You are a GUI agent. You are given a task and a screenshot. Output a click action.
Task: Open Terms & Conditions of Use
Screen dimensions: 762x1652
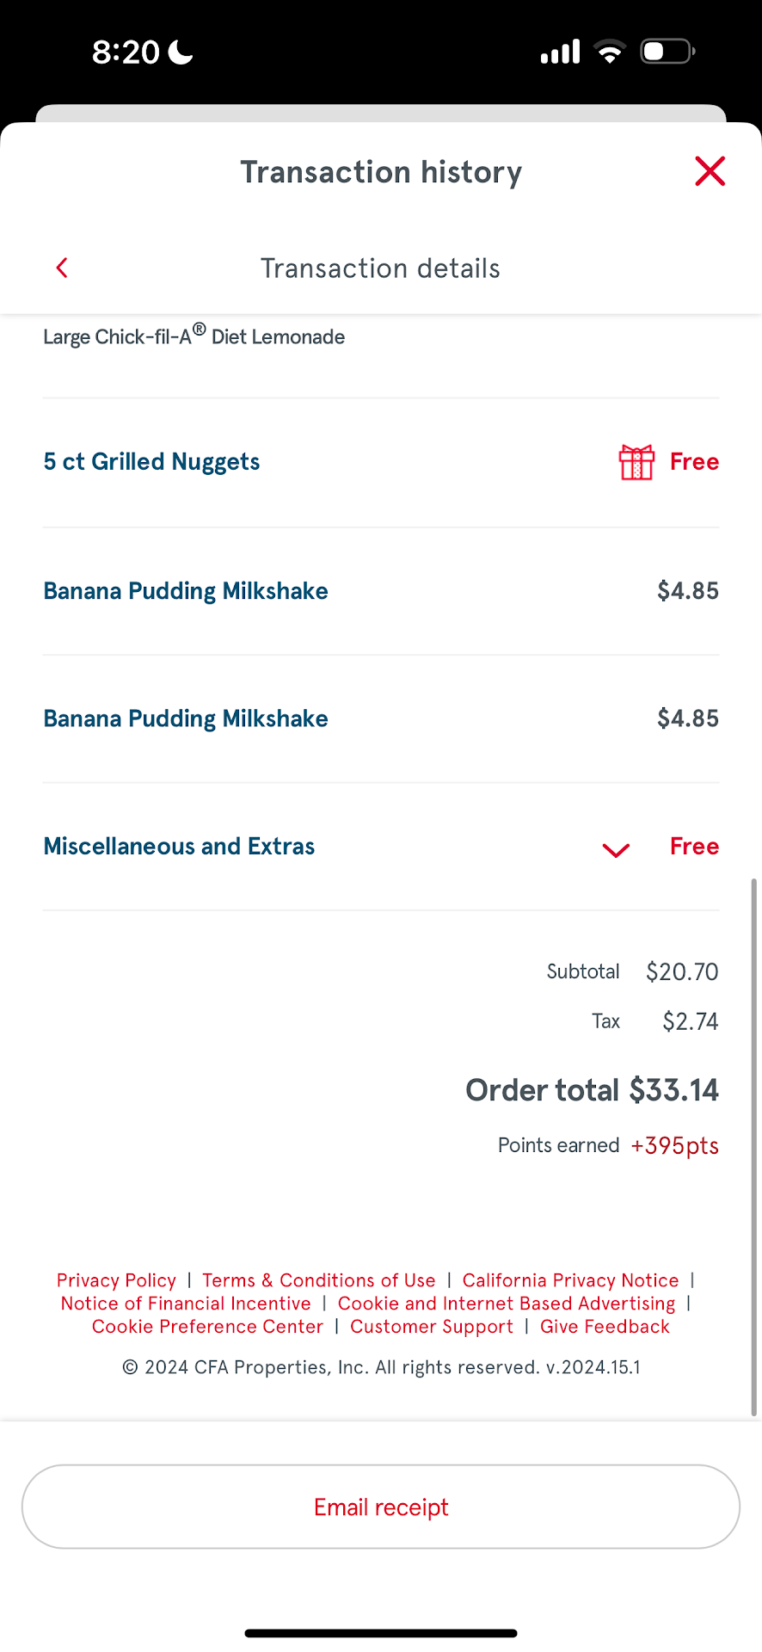319,1280
